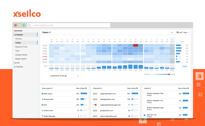Screen dimensions: 205x126
Task: Click the Chat query type bubble icon
Action: [42, 105]
